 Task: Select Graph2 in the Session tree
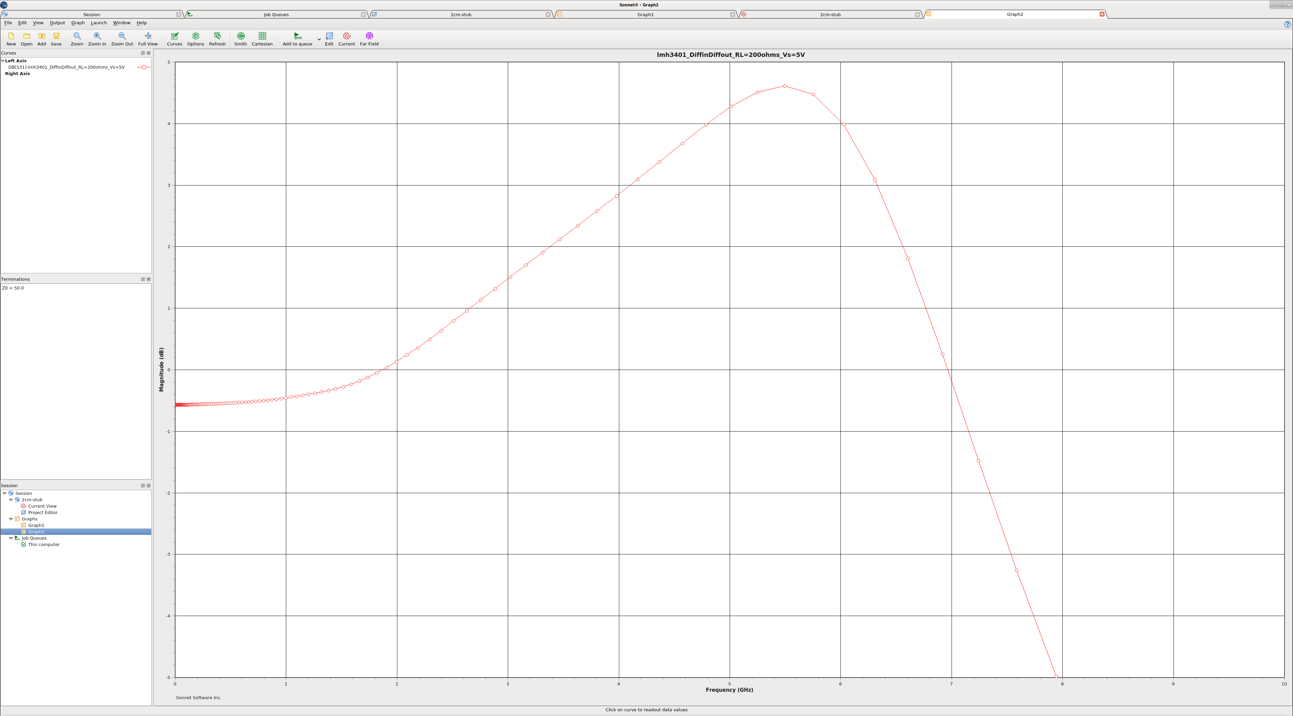(36, 532)
